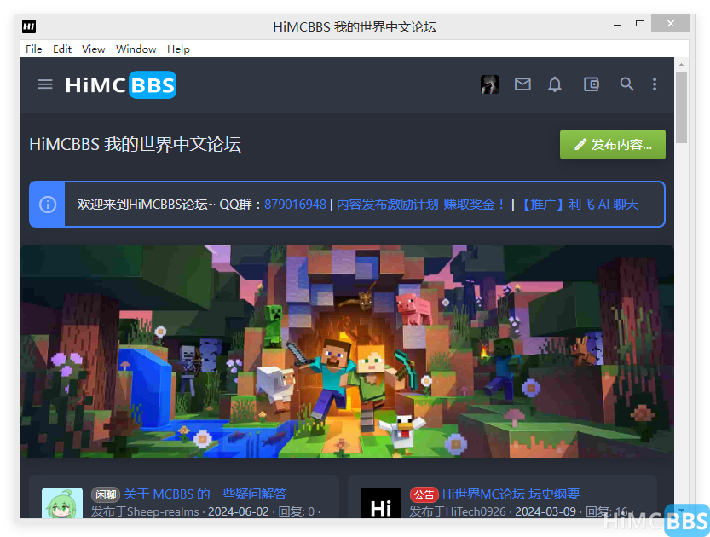Click Sheep-realms's green avatar thumbnail
The image size is (710, 537).
(61, 503)
